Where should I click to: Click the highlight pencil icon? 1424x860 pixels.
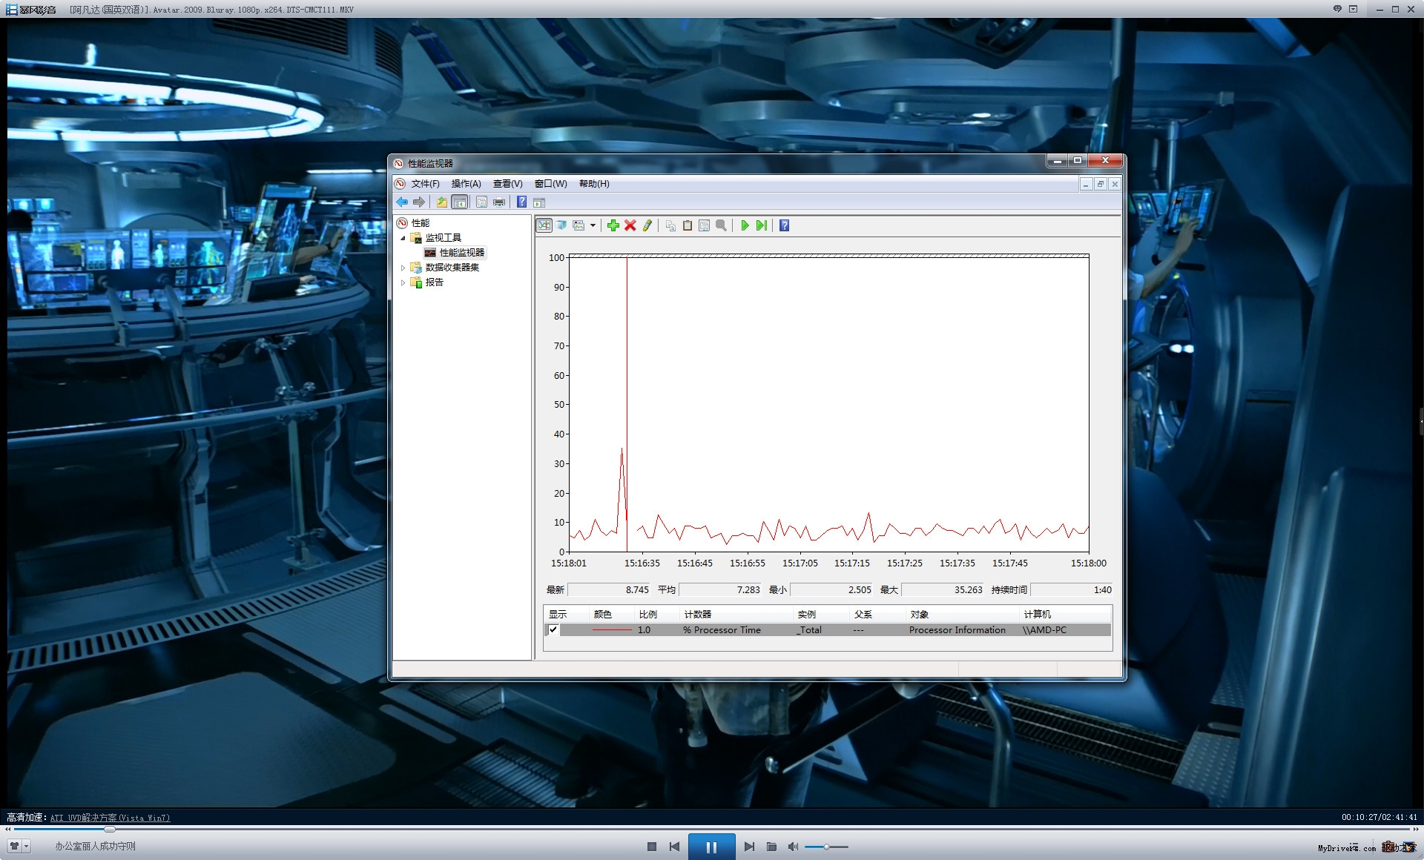tap(647, 225)
